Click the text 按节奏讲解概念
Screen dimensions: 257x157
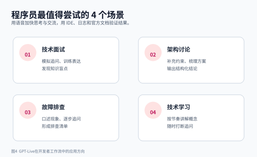[182, 119]
